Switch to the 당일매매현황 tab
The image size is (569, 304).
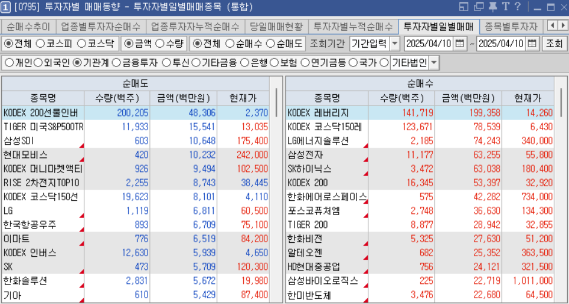(x=276, y=26)
